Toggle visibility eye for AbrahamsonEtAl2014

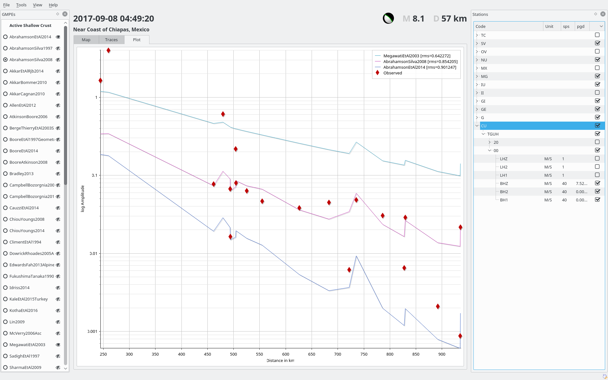(x=58, y=37)
